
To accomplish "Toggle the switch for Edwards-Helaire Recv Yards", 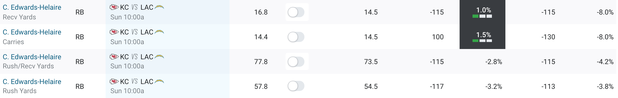I will 296,12.
